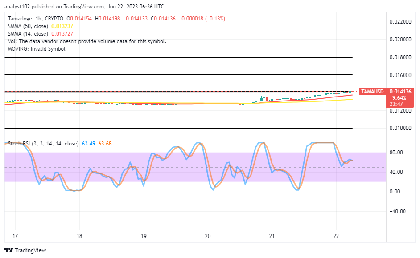420x258 pixels.
Task: Click the 0.020000 price axis label
Action: (400, 39)
